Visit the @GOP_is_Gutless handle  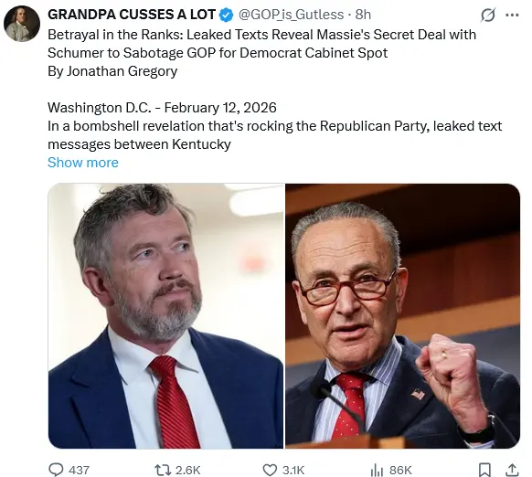coord(291,15)
